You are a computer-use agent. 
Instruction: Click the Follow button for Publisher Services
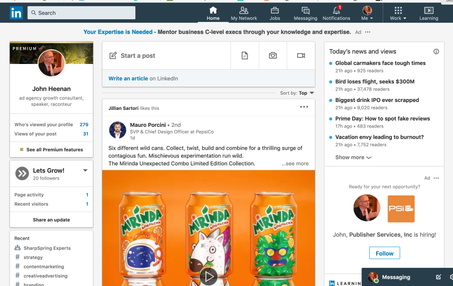point(384,253)
